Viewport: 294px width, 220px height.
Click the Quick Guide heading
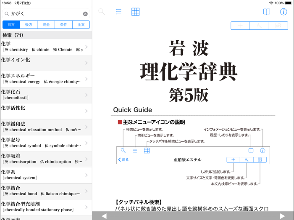[x=133, y=110]
